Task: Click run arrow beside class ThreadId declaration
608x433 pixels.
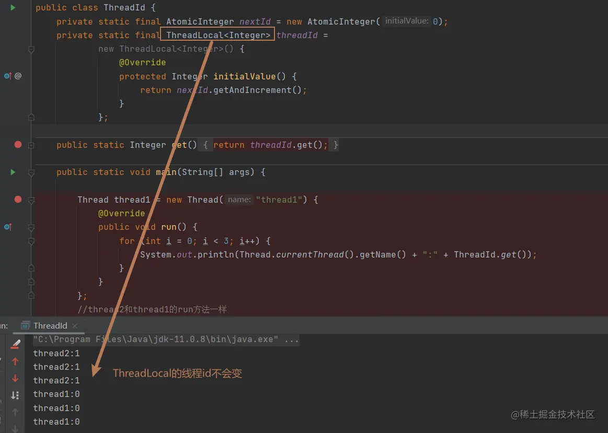Action: click(x=13, y=7)
